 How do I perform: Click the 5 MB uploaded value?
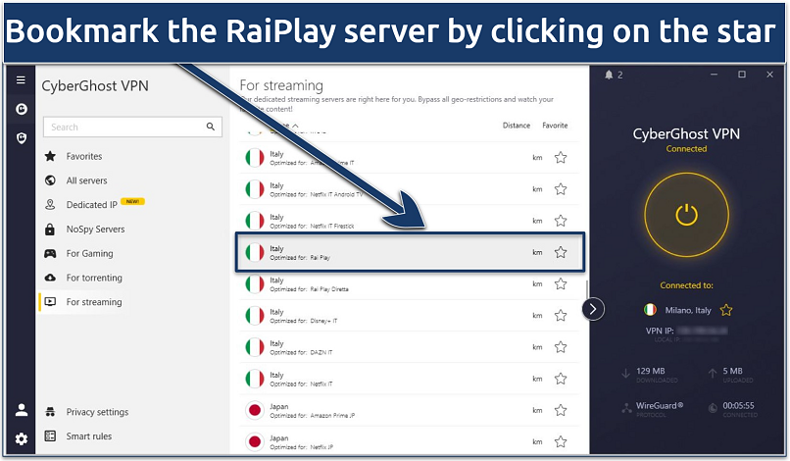coord(732,371)
